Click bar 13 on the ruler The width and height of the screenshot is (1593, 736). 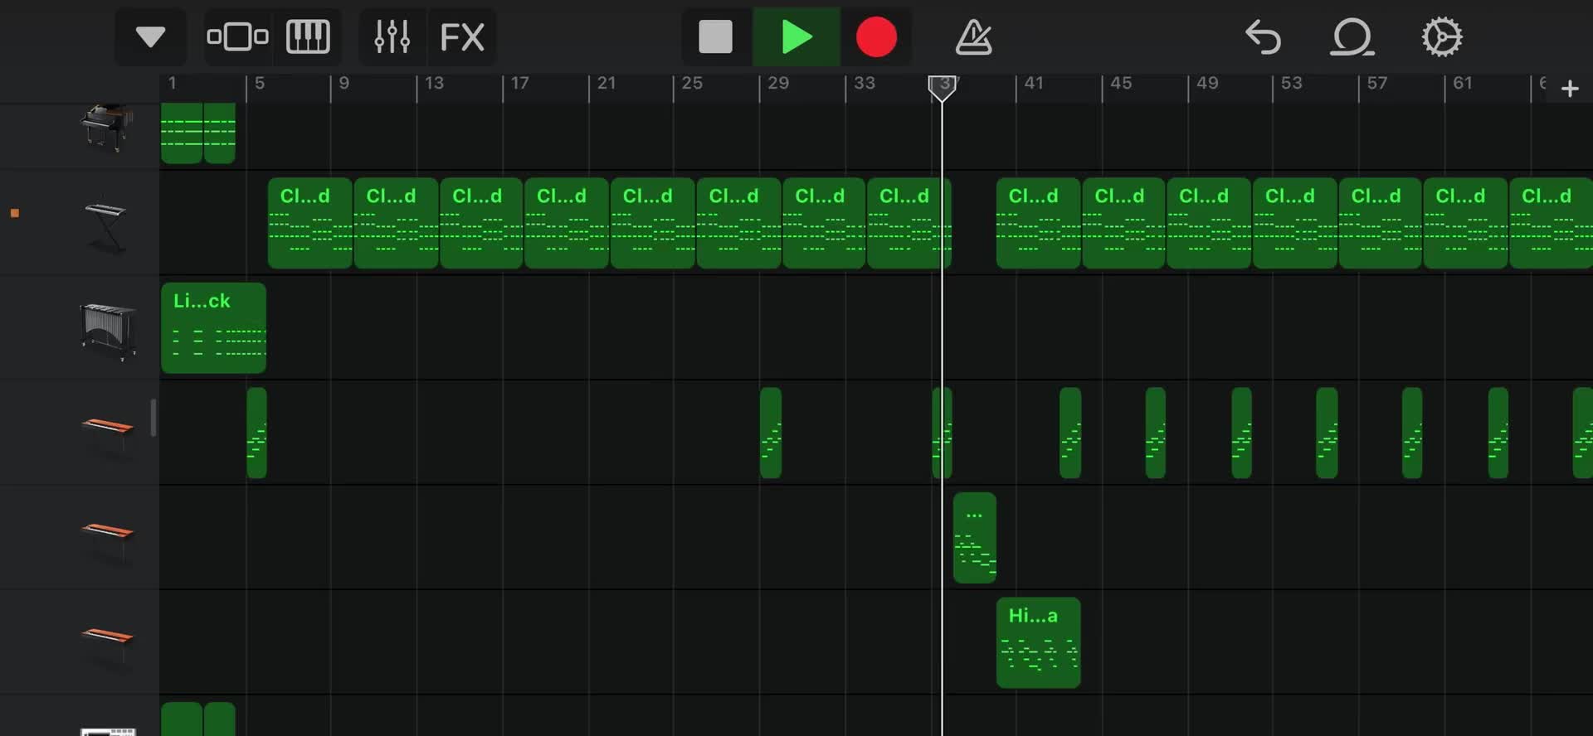[434, 84]
